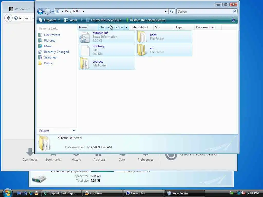Screen dimensions: 263x197
Task: Click Switch between windows quick launch icon
Action: (x=25, y=193)
